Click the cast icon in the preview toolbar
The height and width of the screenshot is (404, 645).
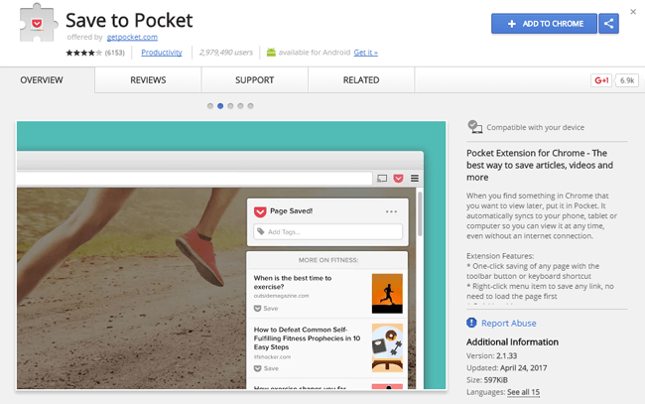382,178
